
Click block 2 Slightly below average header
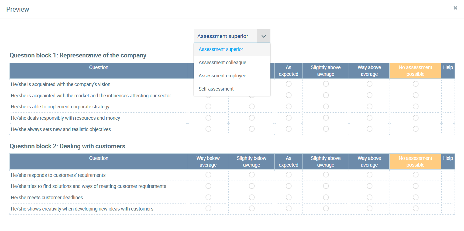(251, 161)
